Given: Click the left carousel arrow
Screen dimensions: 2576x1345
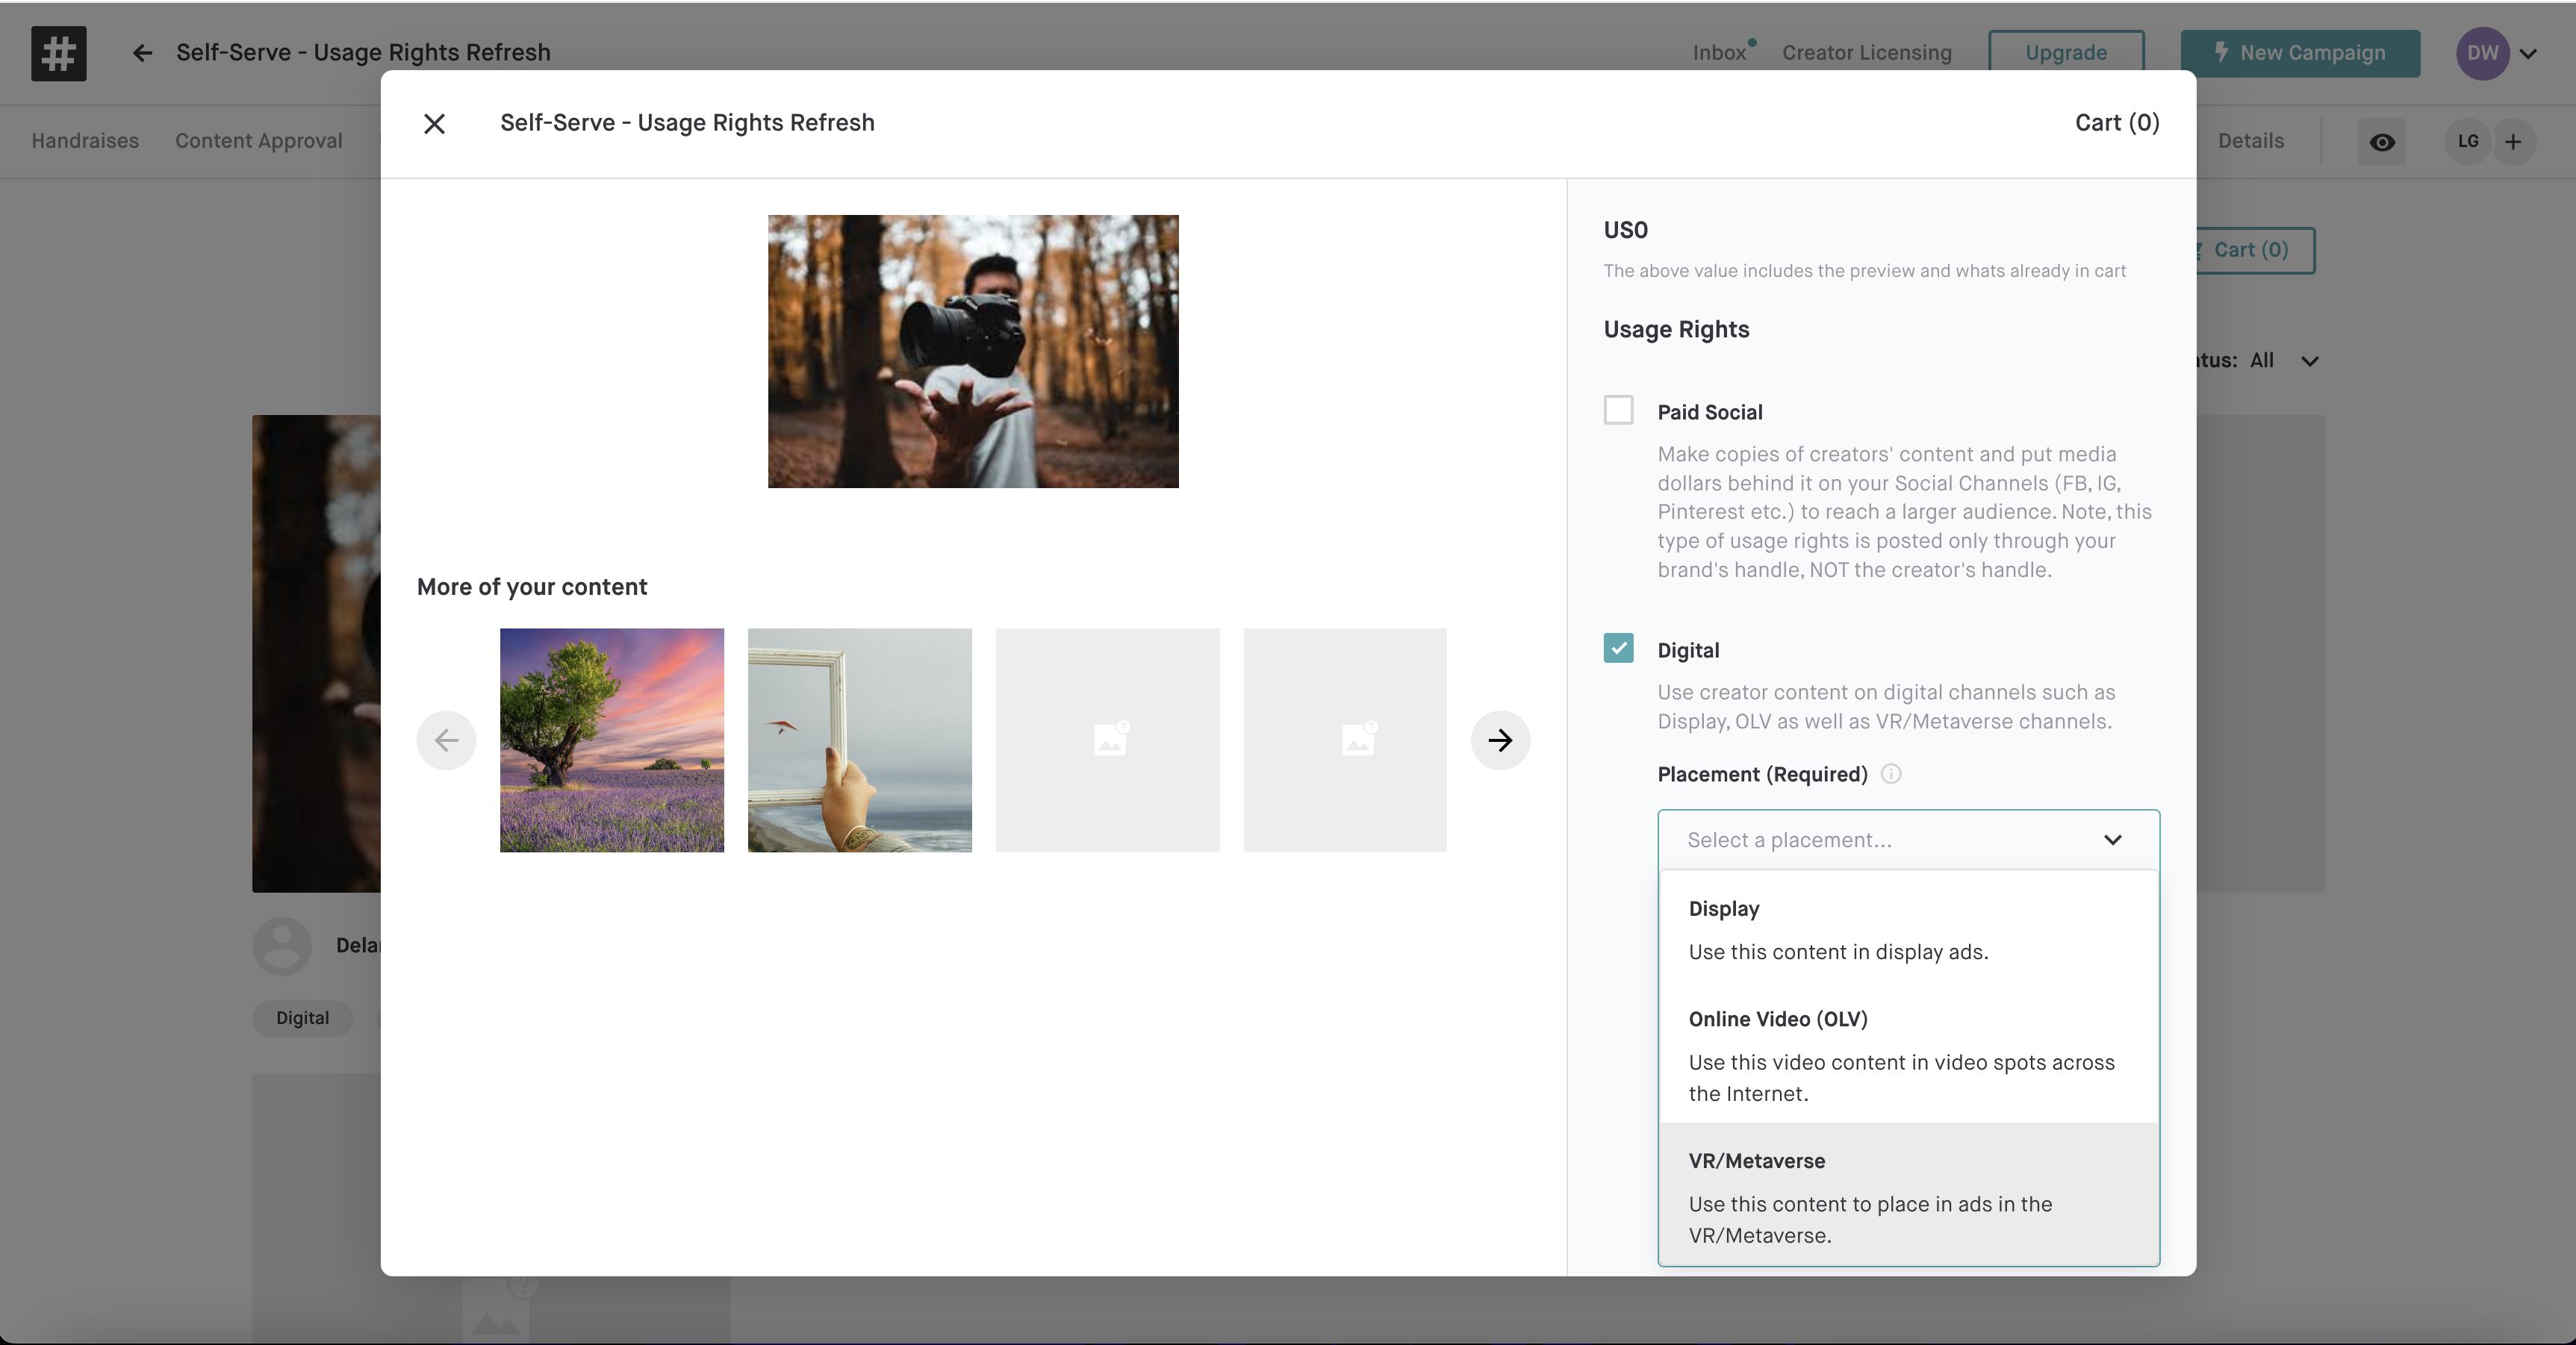Looking at the screenshot, I should [446, 740].
